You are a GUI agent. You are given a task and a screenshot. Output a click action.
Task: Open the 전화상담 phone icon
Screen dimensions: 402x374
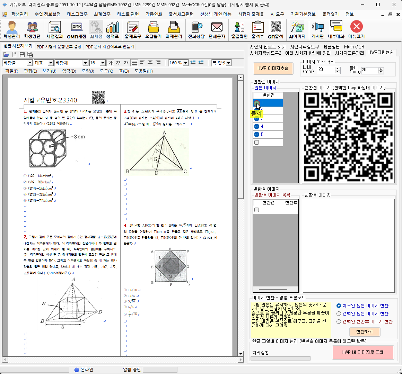pyautogui.click(x=196, y=29)
